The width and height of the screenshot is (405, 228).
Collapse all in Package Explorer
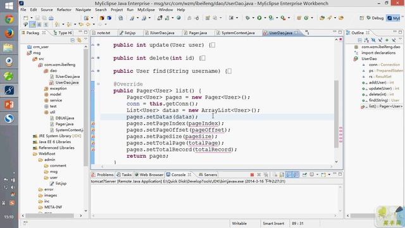pyautogui.click(x=73, y=40)
